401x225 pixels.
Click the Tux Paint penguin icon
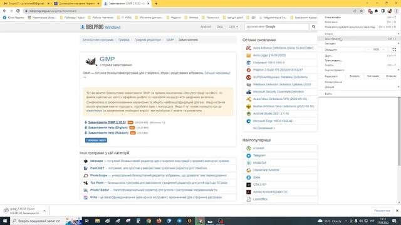(x=86, y=183)
